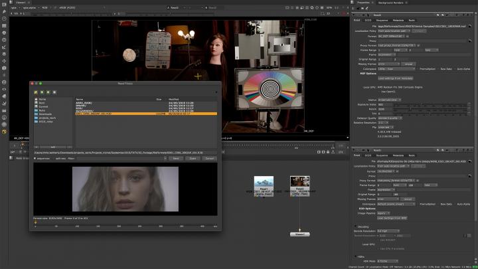Collapse the HDRx section in Read1
Viewport: 478px width, 269px height.
pyautogui.click(x=355, y=257)
